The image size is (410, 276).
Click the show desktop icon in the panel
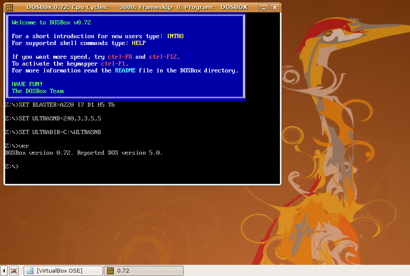coord(14,271)
